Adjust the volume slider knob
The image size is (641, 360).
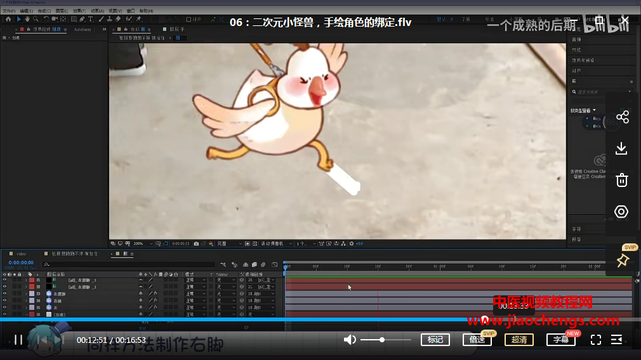tap(382, 340)
